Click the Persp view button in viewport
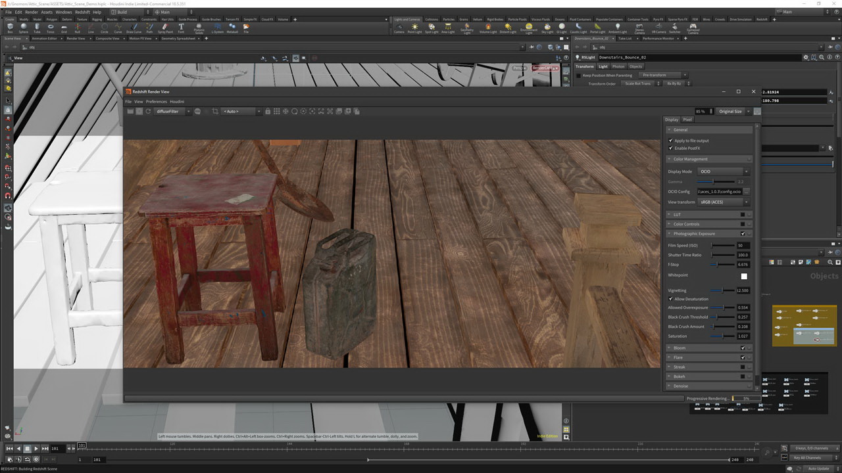This screenshot has width=842, height=473. pyautogui.click(x=520, y=68)
